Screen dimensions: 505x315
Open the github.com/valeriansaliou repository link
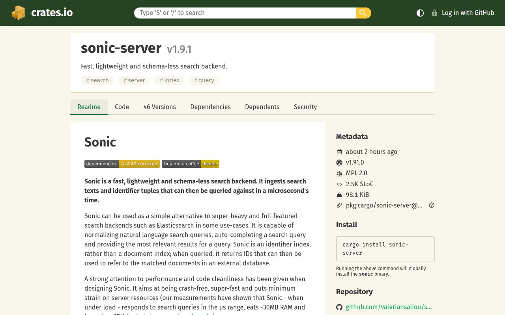[x=389, y=307]
